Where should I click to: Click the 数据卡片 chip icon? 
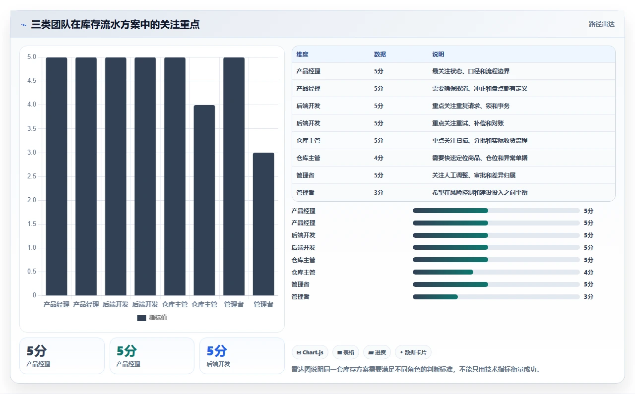(401, 352)
